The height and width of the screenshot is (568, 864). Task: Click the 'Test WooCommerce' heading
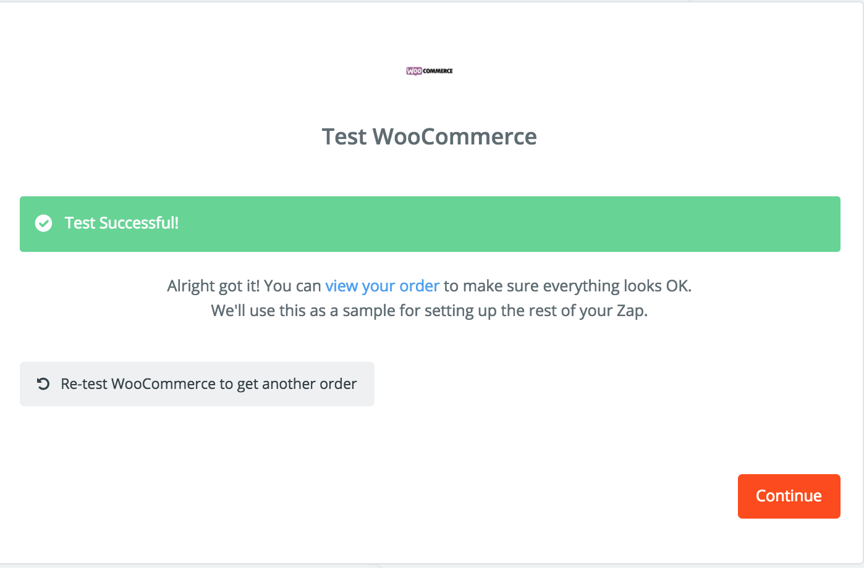pos(430,137)
